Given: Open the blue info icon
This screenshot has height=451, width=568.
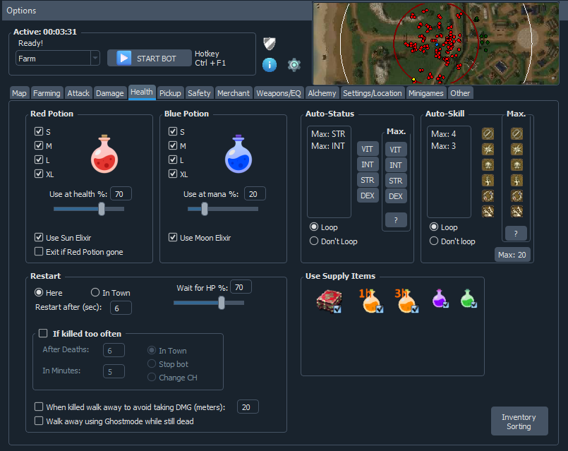Looking at the screenshot, I should [270, 65].
